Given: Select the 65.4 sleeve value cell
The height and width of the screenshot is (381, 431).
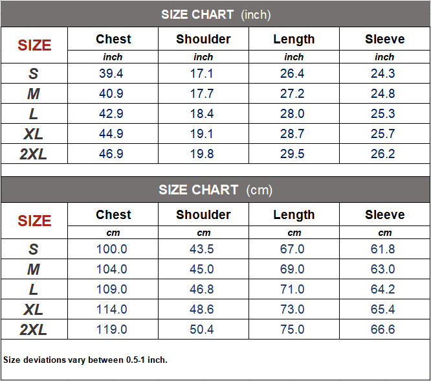Looking at the screenshot, I should (383, 310).
